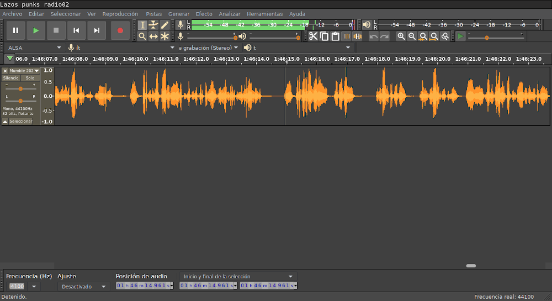Image resolution: width=552 pixels, height=301 pixels.
Task: Toggle Silencio mute on the track
Action: pyautogui.click(x=11, y=78)
